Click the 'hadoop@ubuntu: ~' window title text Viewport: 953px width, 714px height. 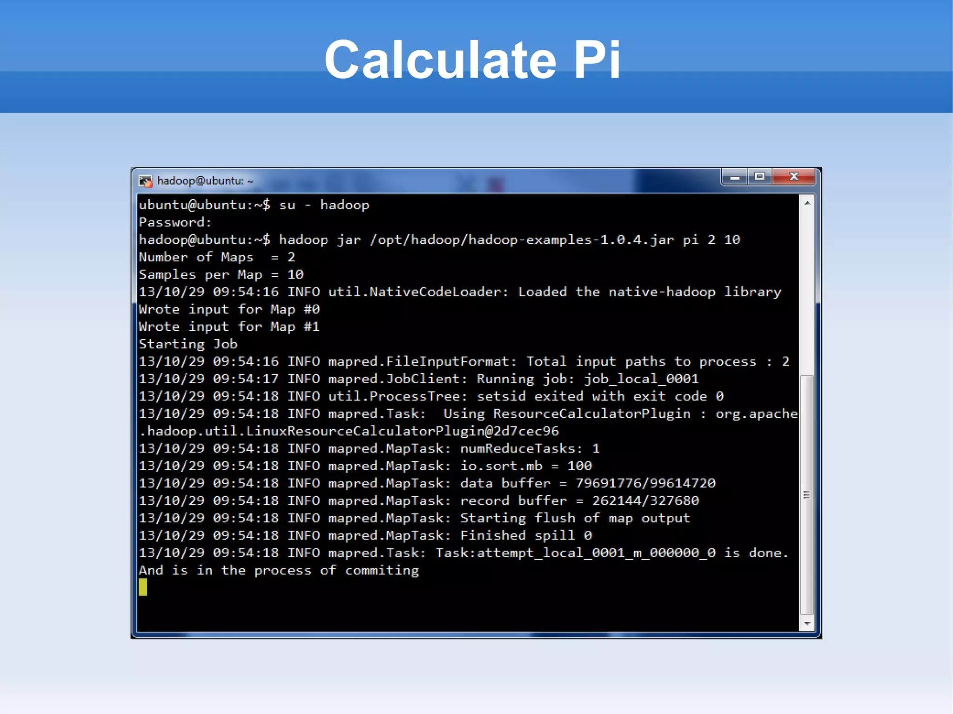pos(205,181)
